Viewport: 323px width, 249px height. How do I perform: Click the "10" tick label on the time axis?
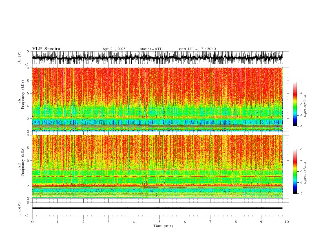pyautogui.click(x=287, y=222)
